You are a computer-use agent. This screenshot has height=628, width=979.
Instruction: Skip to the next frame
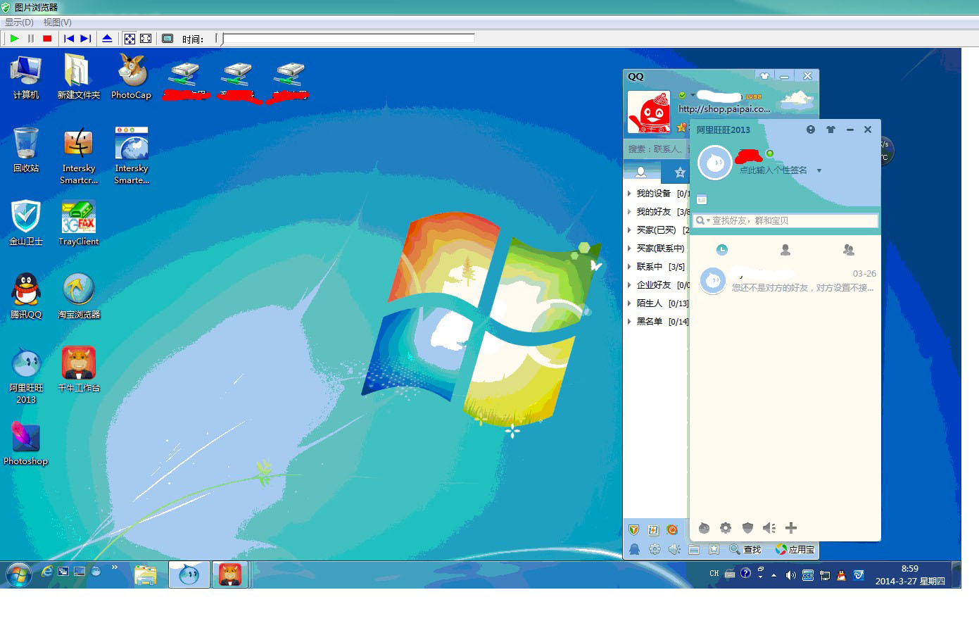click(x=86, y=39)
